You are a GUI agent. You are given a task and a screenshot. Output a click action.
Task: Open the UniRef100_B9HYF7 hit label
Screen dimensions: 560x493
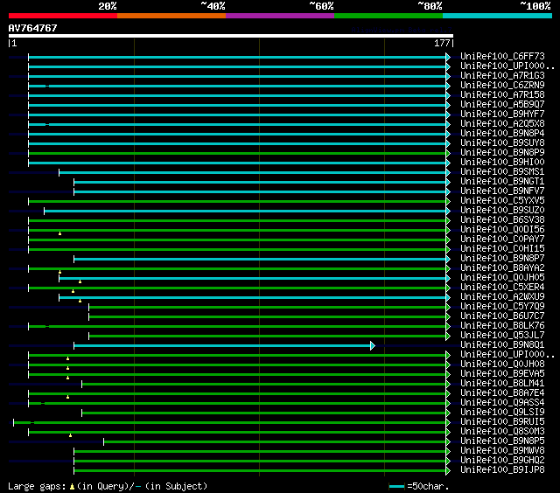502,115
